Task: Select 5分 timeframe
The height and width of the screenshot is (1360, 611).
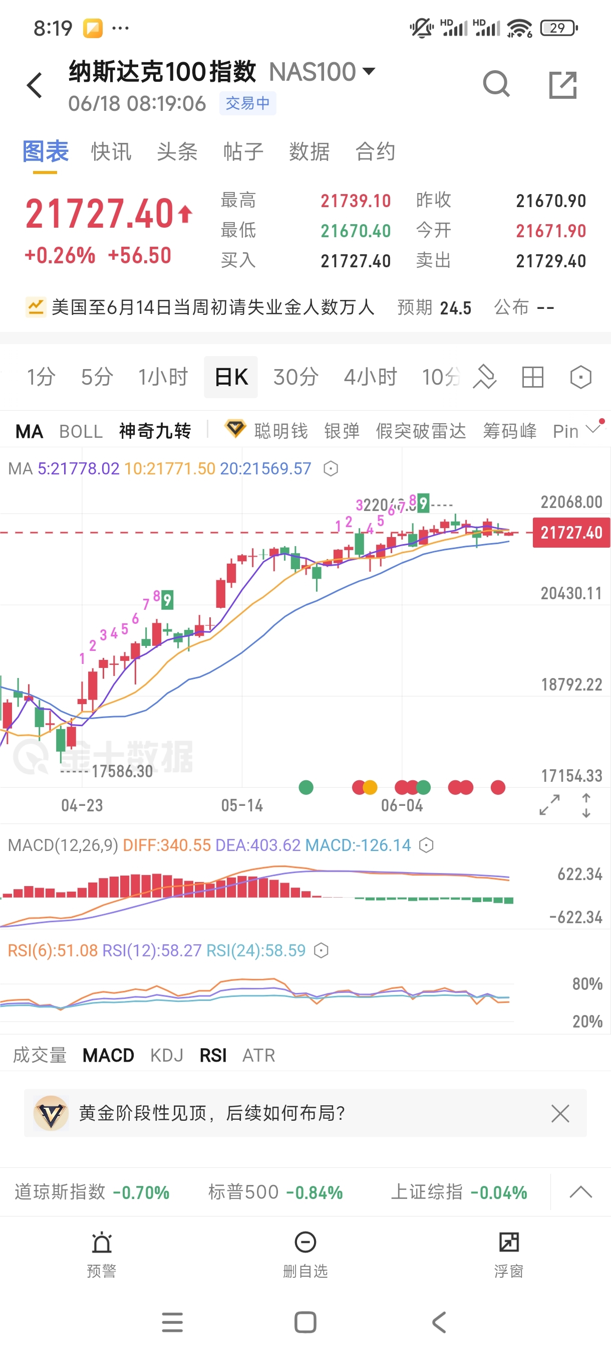Action: [x=97, y=377]
